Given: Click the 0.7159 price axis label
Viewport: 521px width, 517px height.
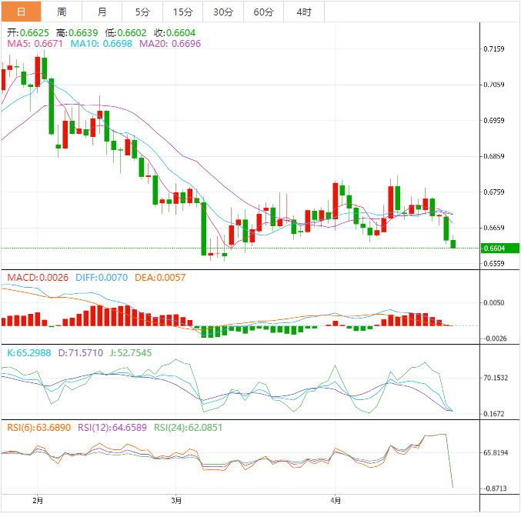Looking at the screenshot, I should [494, 49].
